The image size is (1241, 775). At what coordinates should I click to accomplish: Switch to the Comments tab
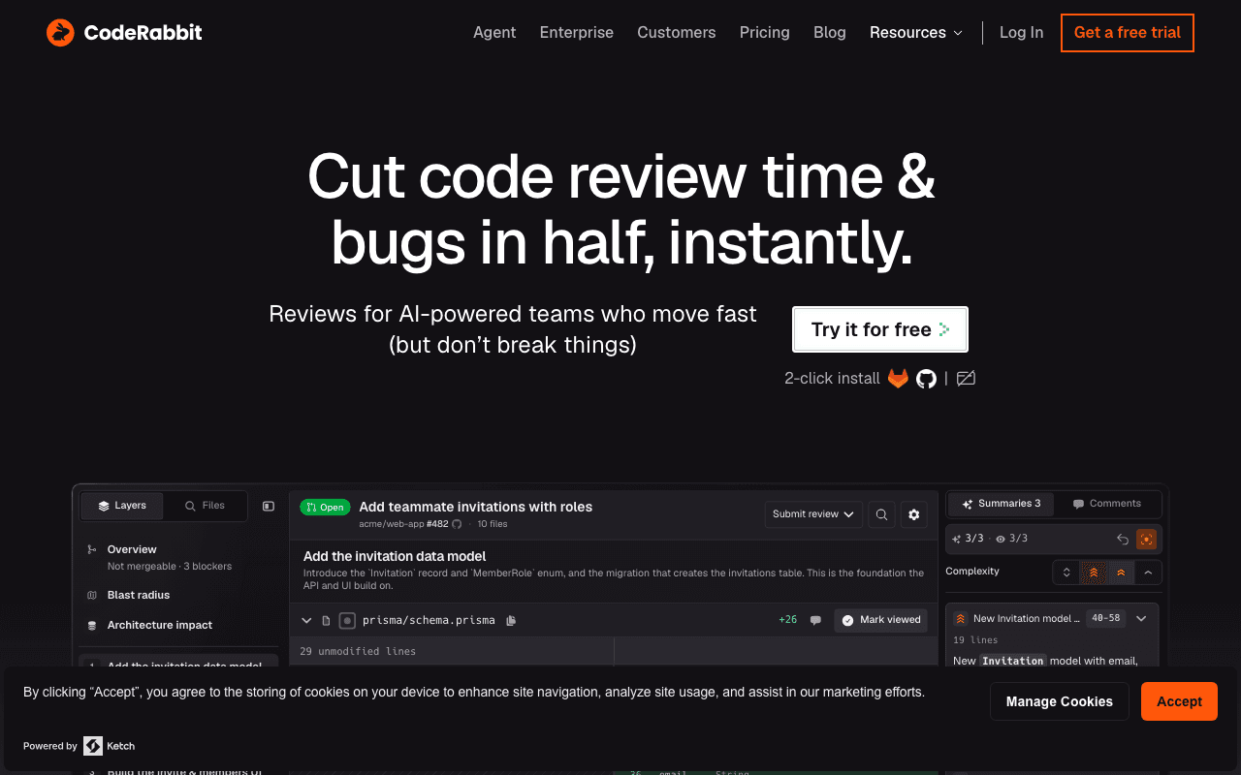[x=1106, y=504]
